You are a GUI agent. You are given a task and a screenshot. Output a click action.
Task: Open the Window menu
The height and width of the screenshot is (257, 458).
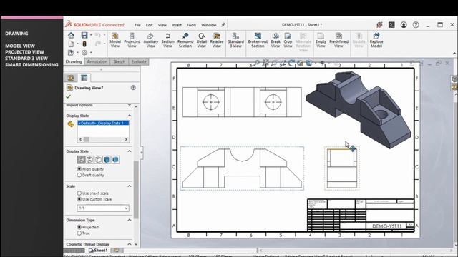pos(208,25)
